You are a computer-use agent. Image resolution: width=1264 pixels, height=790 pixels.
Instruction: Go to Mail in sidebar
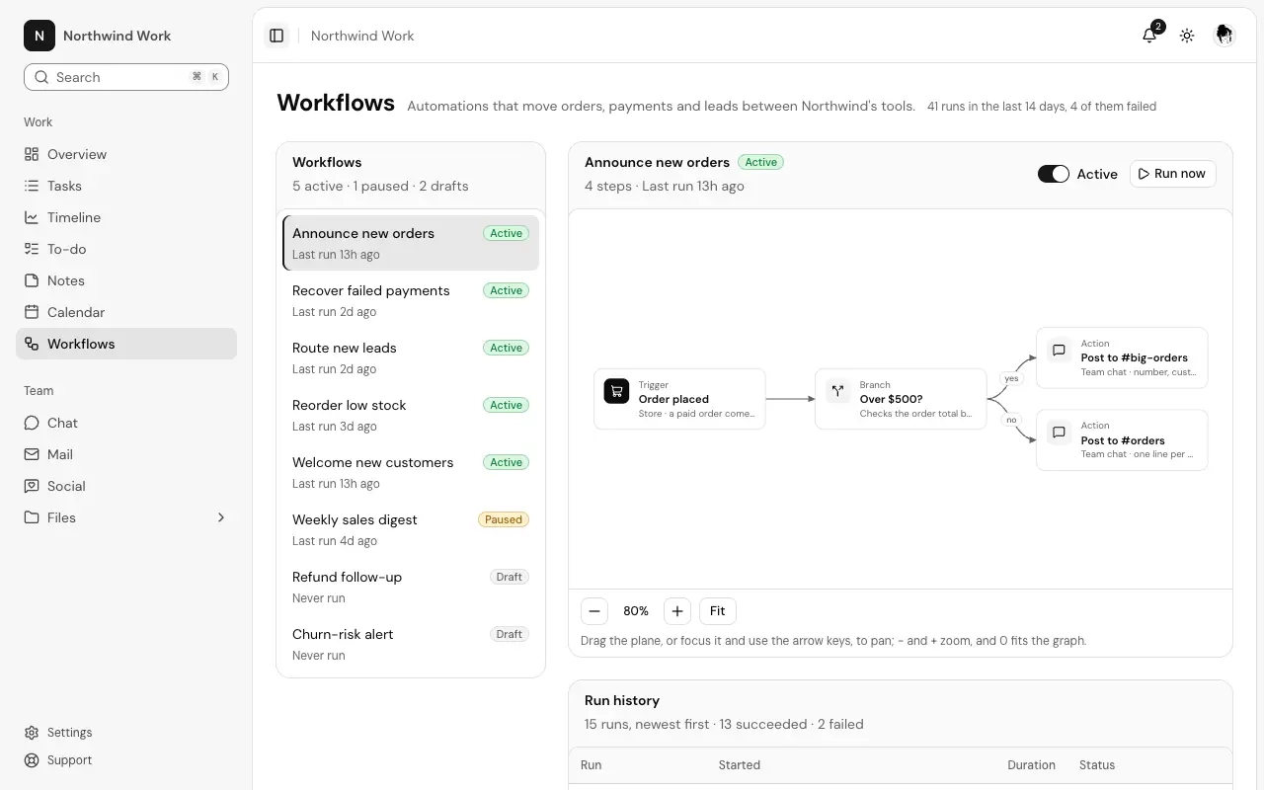click(126, 454)
